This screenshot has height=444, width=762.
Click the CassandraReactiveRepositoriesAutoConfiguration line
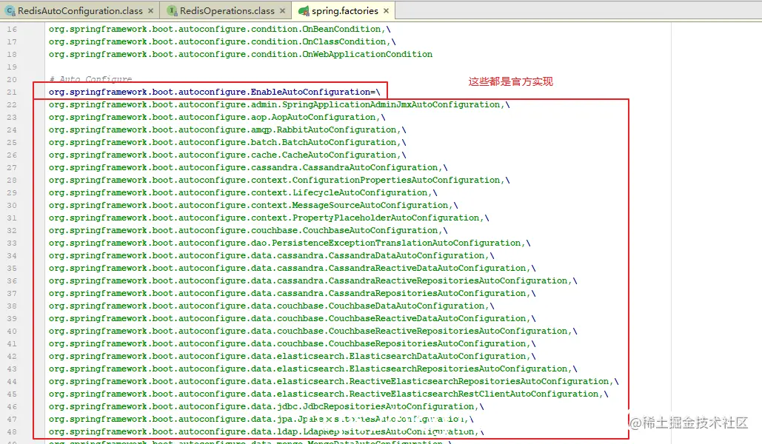click(313, 281)
